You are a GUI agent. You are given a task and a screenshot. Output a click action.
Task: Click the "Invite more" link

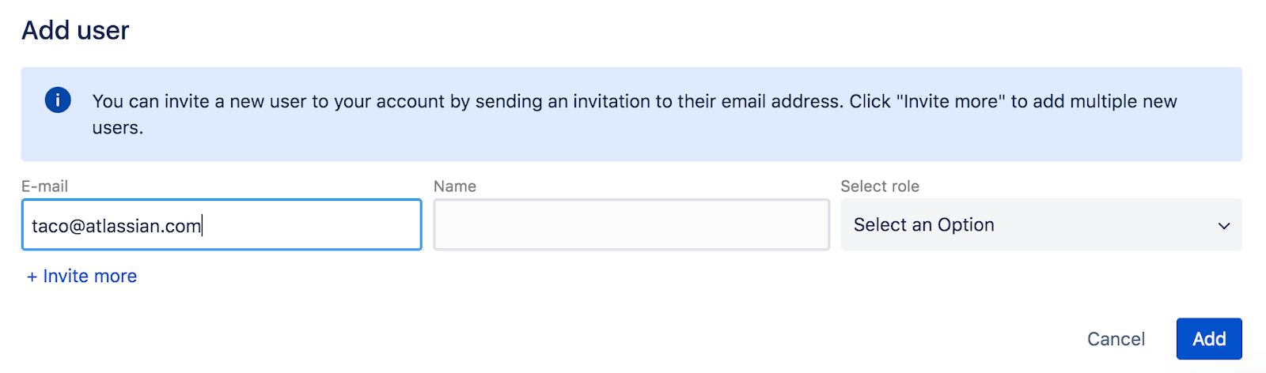point(89,277)
